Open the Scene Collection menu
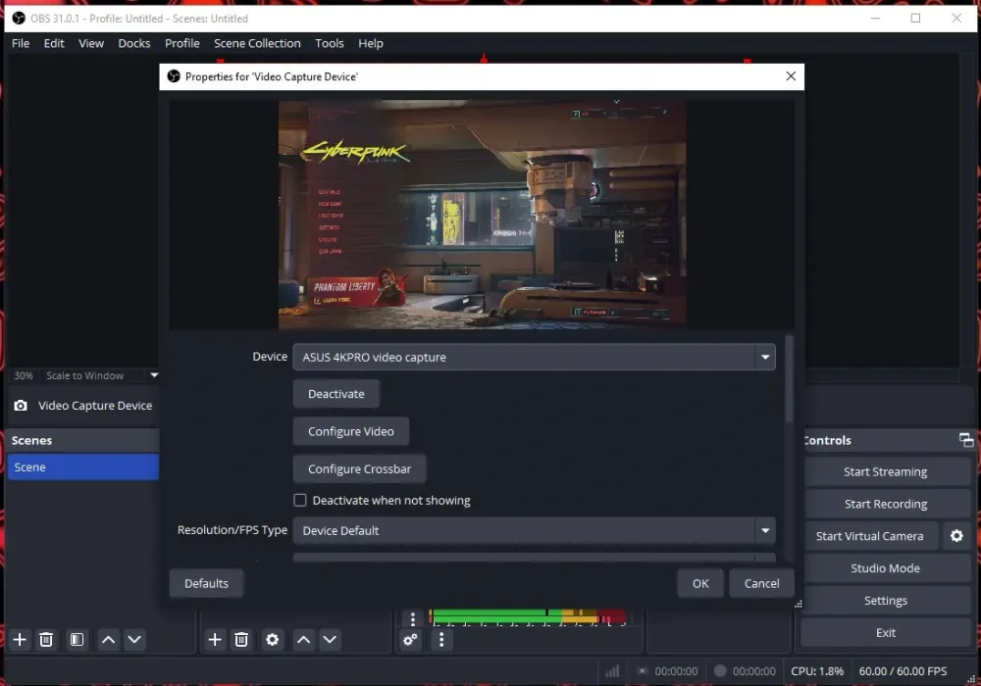Screen dimensions: 981x686 pos(257,43)
